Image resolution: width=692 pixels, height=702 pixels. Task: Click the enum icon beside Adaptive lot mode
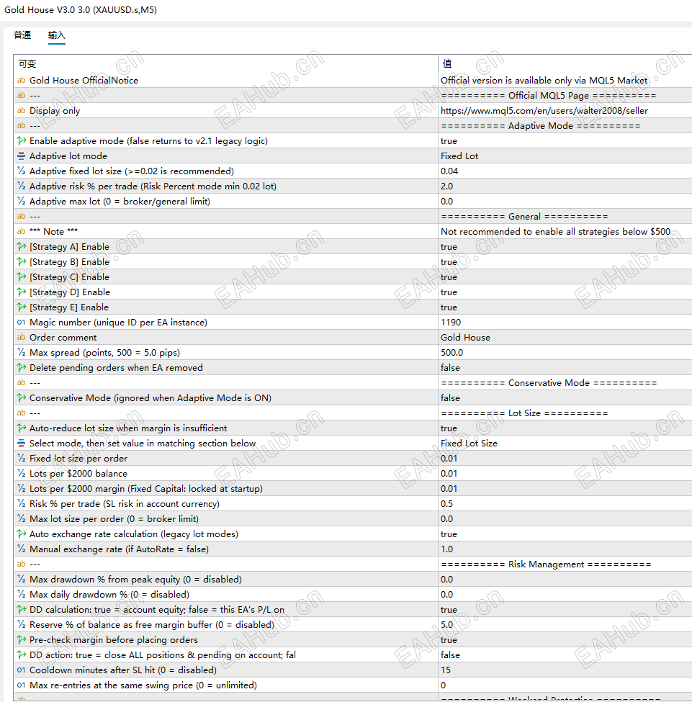[21, 156]
